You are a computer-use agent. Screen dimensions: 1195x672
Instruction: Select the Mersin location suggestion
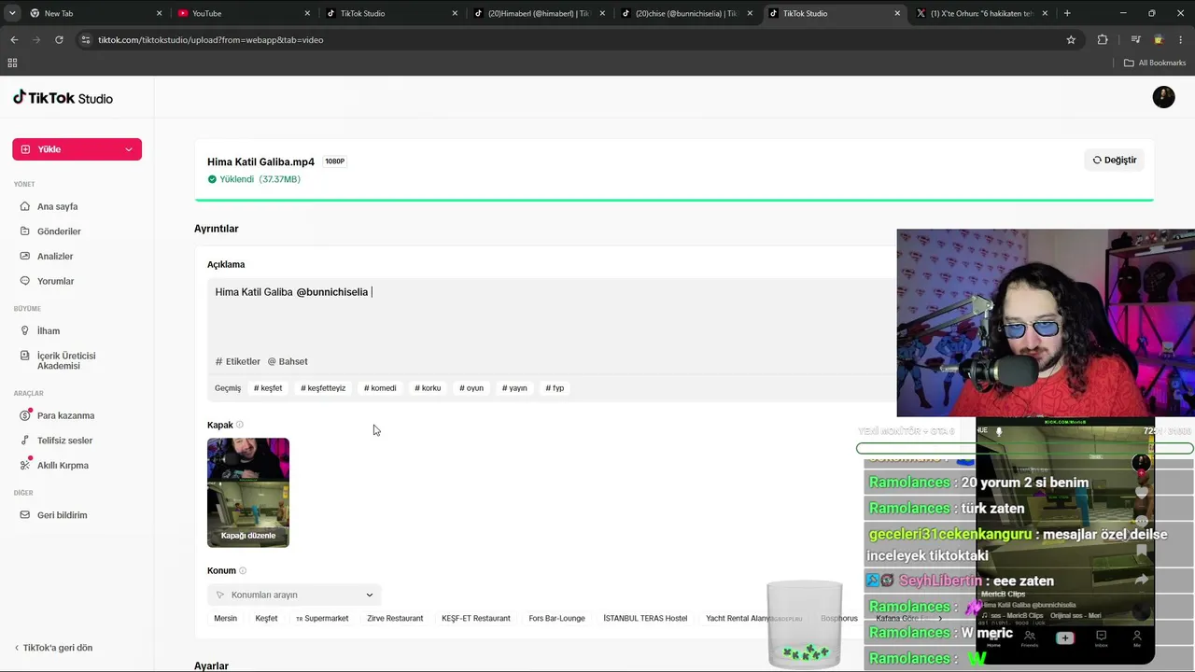pos(225,619)
